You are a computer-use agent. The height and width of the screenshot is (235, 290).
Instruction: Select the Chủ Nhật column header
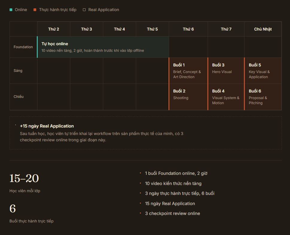click(263, 29)
